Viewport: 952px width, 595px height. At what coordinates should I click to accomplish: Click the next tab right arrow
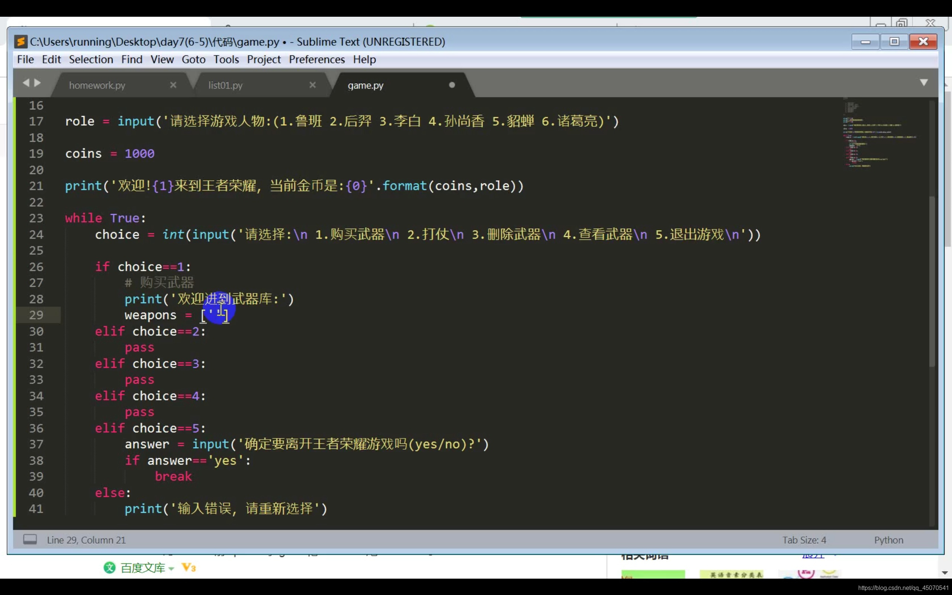38,83
